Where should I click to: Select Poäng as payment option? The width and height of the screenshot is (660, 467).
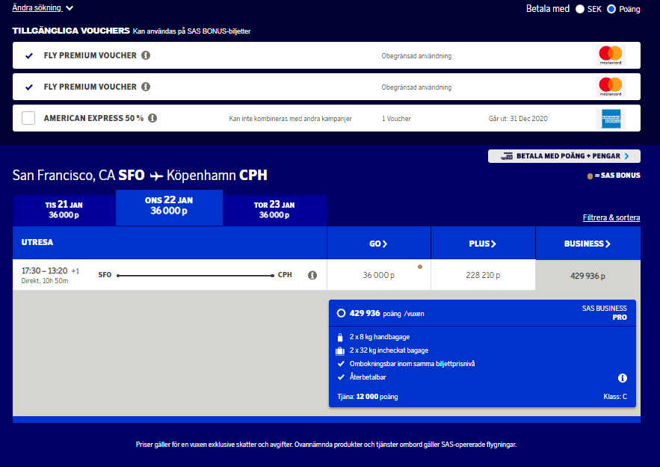click(x=611, y=9)
